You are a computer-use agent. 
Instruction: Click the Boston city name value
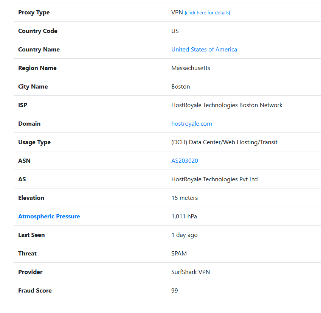(181, 87)
